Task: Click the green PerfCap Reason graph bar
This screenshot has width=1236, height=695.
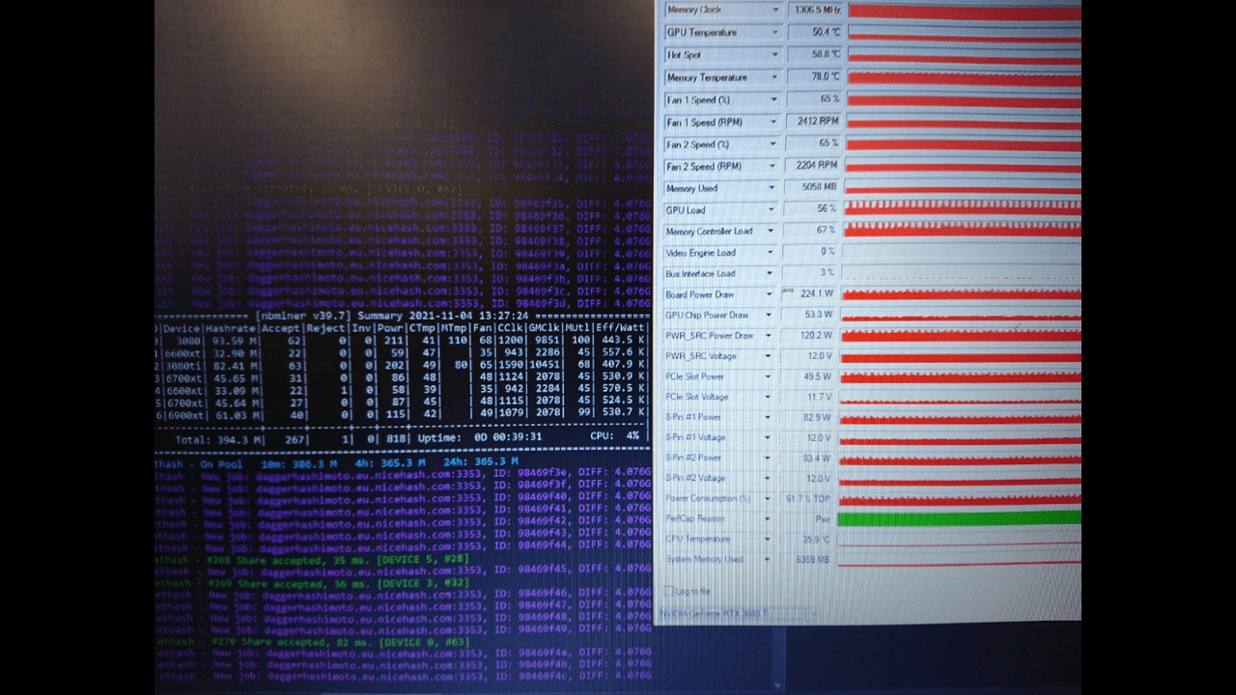Action: pos(959,518)
